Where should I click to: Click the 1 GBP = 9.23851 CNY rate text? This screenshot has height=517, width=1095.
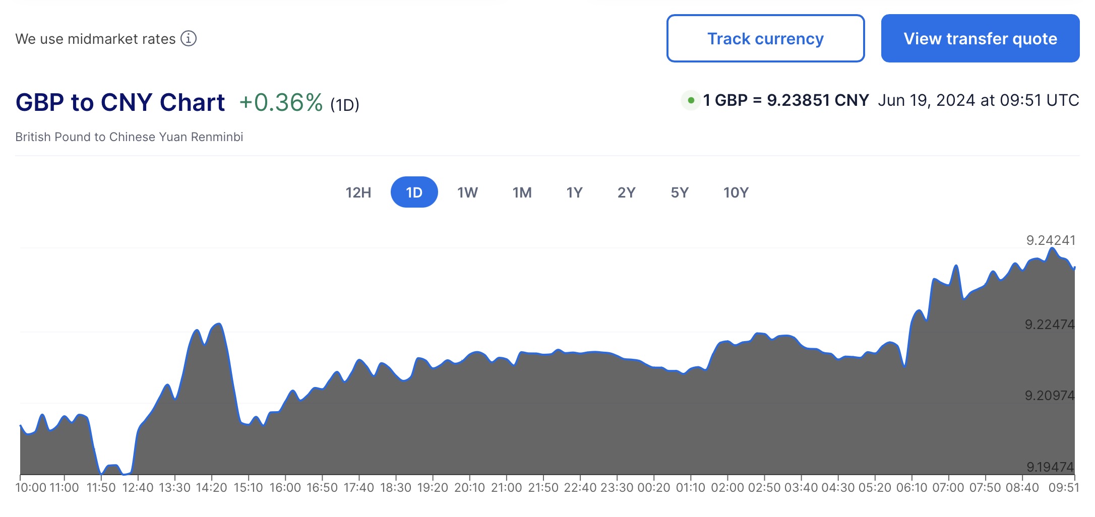(785, 100)
